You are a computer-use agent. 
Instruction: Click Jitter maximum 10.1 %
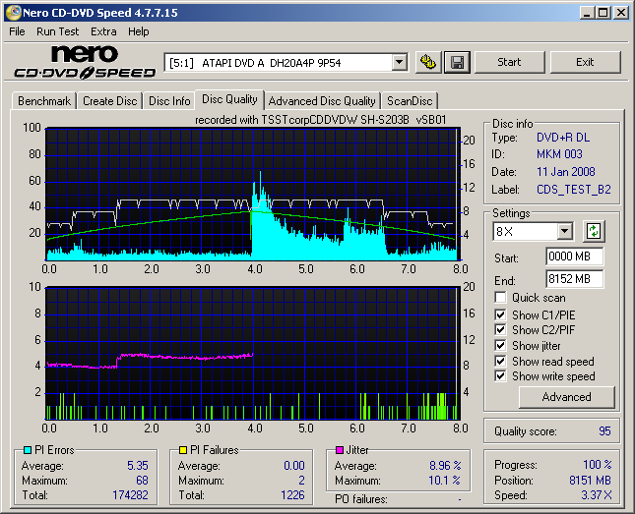[x=445, y=480]
